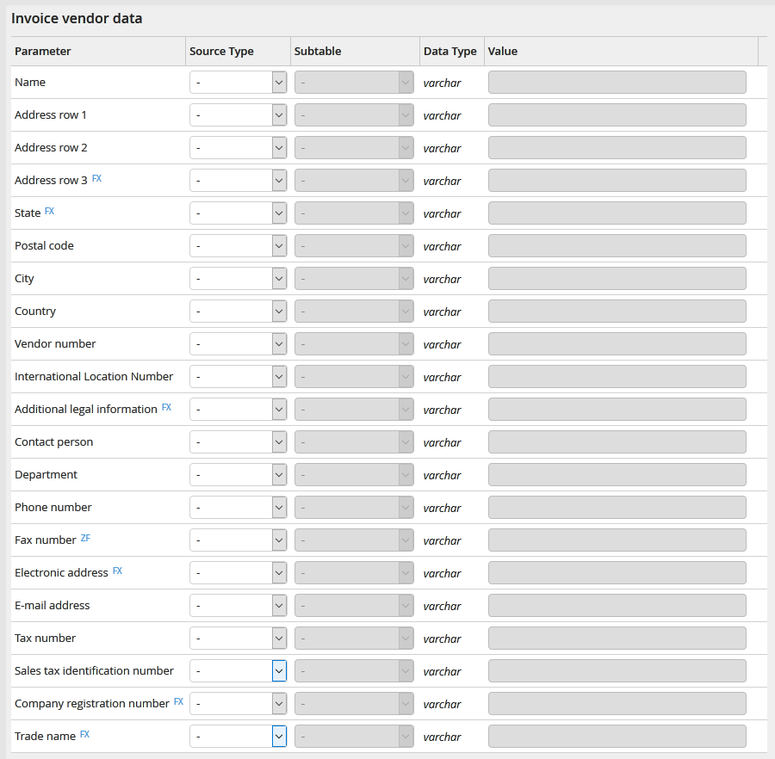775x759 pixels.
Task: Click the Value field for Tax number
Action: [x=617, y=638]
